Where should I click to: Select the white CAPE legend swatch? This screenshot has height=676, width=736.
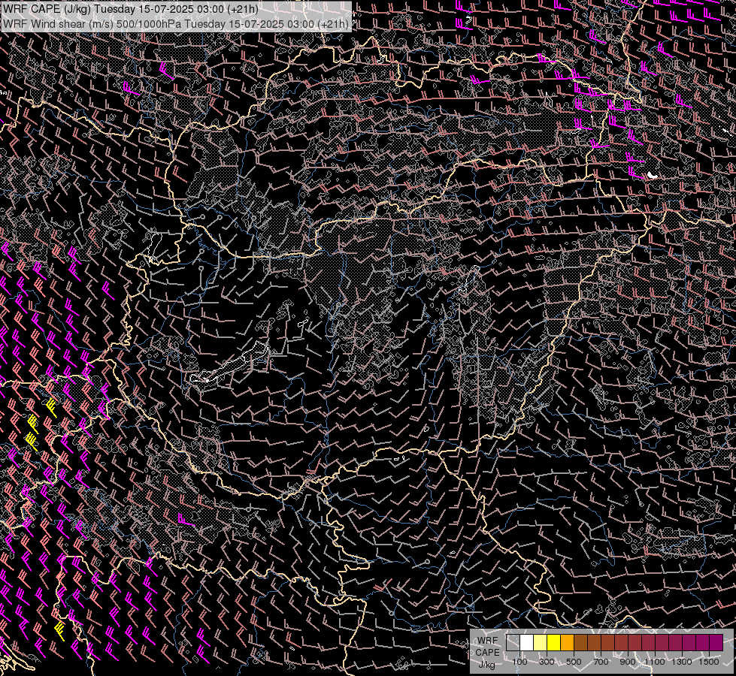(527, 642)
